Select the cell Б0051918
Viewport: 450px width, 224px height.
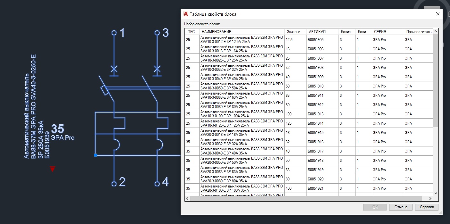[x=323, y=161]
